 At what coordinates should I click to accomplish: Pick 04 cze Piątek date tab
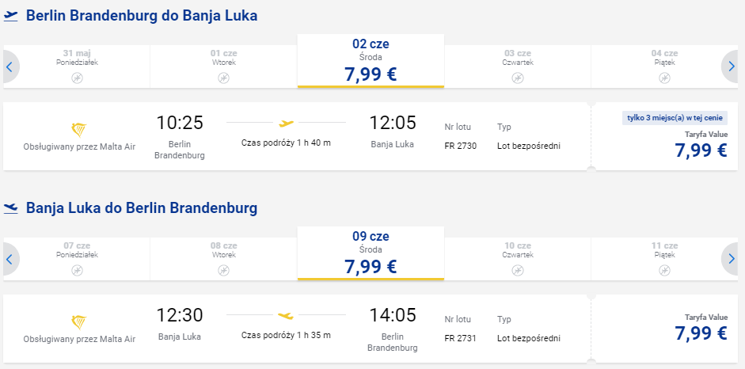[664, 67]
